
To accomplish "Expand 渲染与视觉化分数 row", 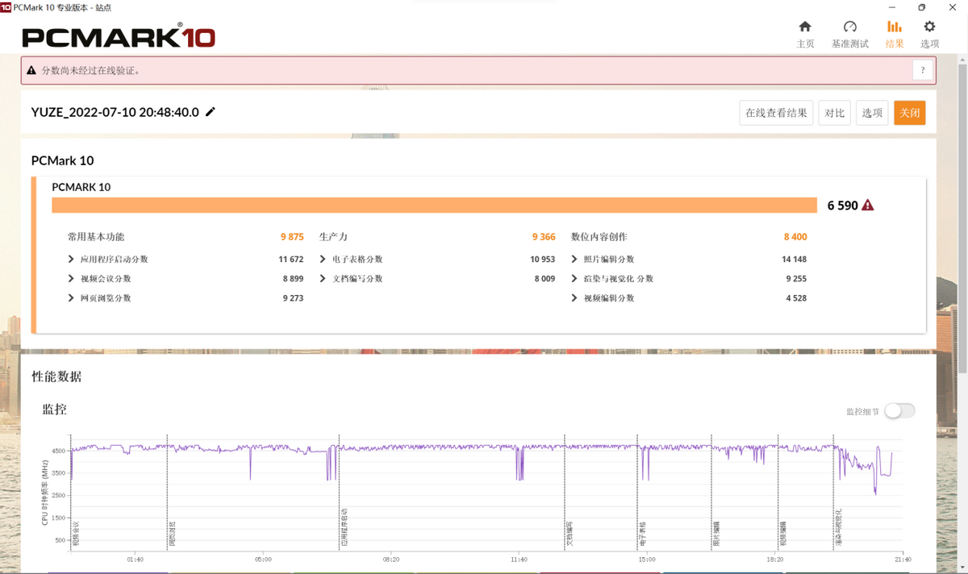I will [x=574, y=279].
